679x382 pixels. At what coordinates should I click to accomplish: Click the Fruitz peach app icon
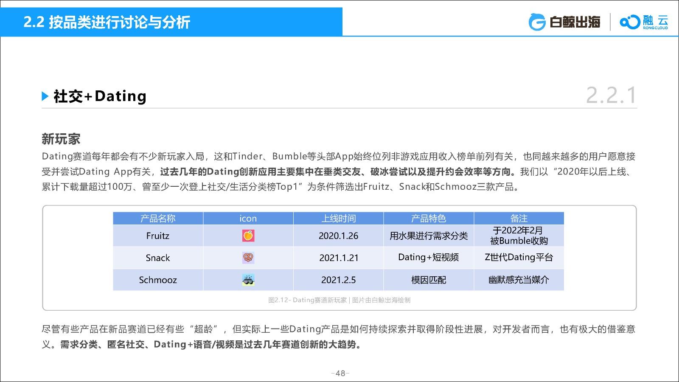[x=248, y=236]
